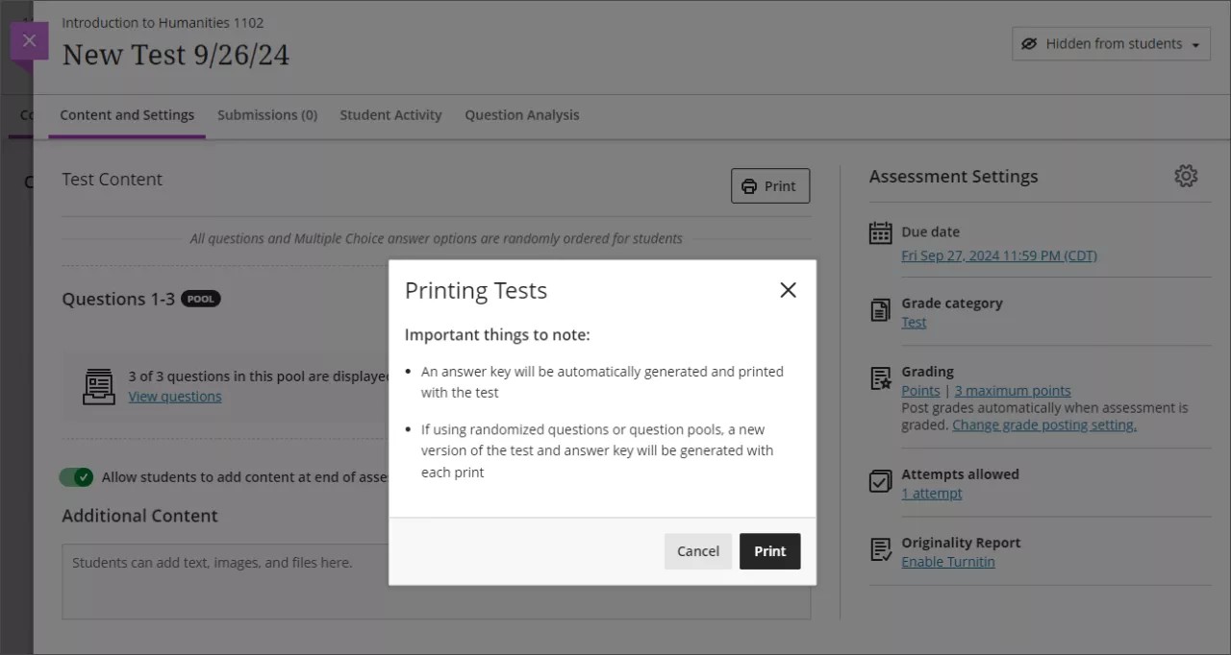Cancel printing the test

pyautogui.click(x=697, y=550)
